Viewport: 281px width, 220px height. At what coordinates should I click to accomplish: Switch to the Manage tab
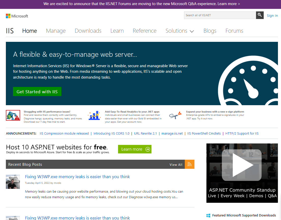(x=56, y=31)
